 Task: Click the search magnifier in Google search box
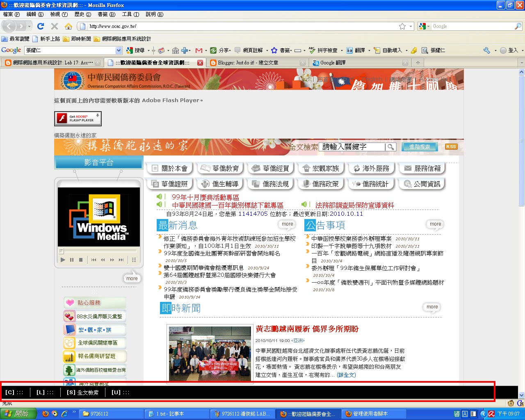point(518,26)
